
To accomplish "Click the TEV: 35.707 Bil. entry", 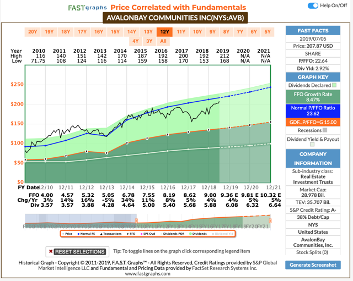I will (313, 202).
